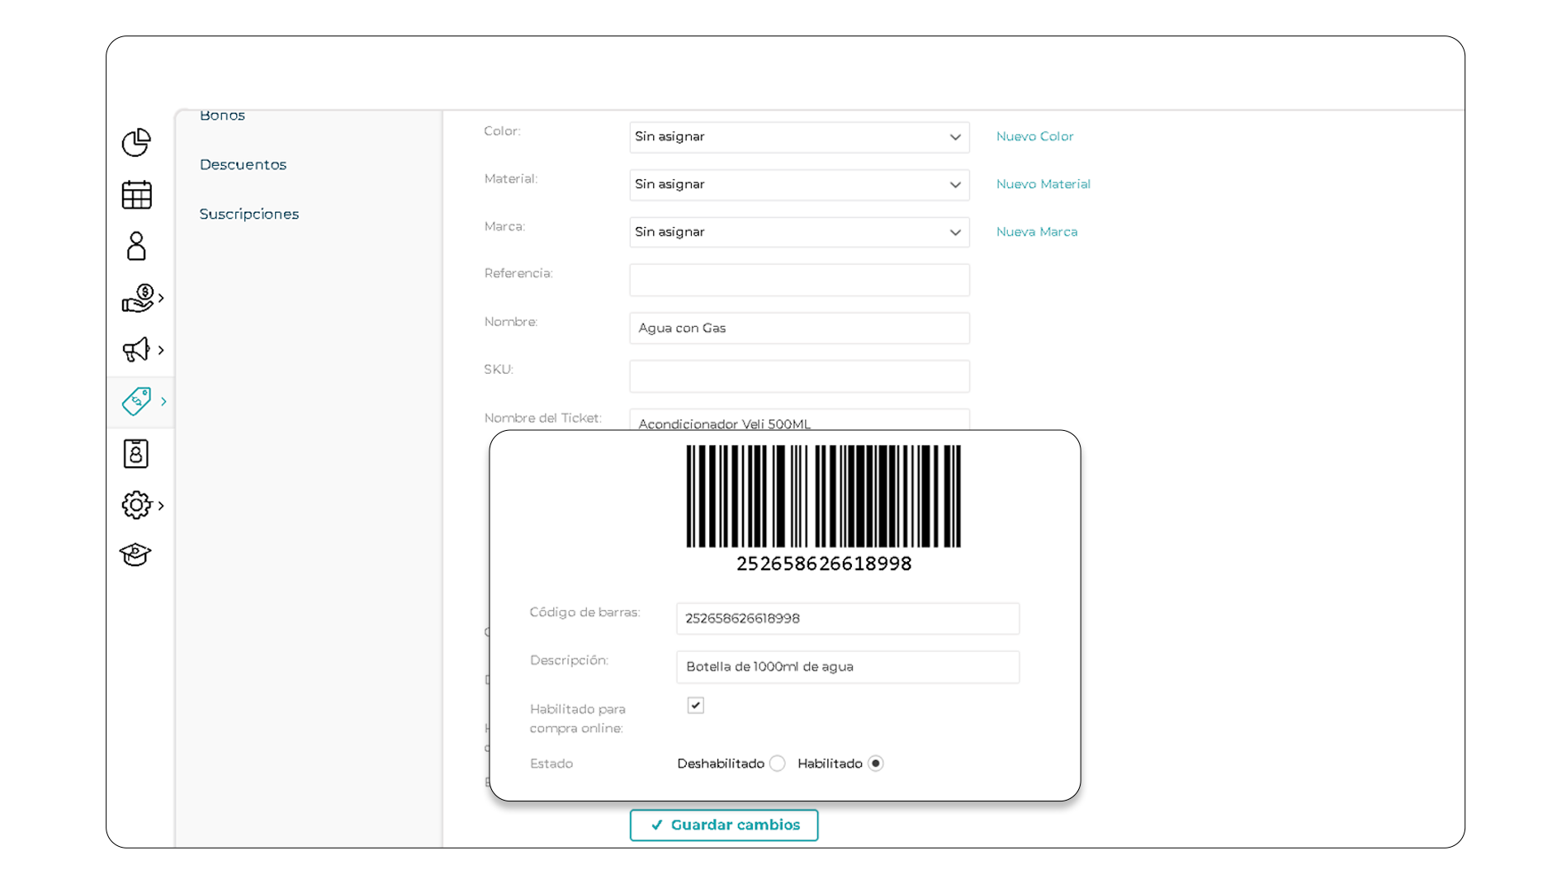Open the Color dropdown
1552x884 pixels.
coord(799,137)
